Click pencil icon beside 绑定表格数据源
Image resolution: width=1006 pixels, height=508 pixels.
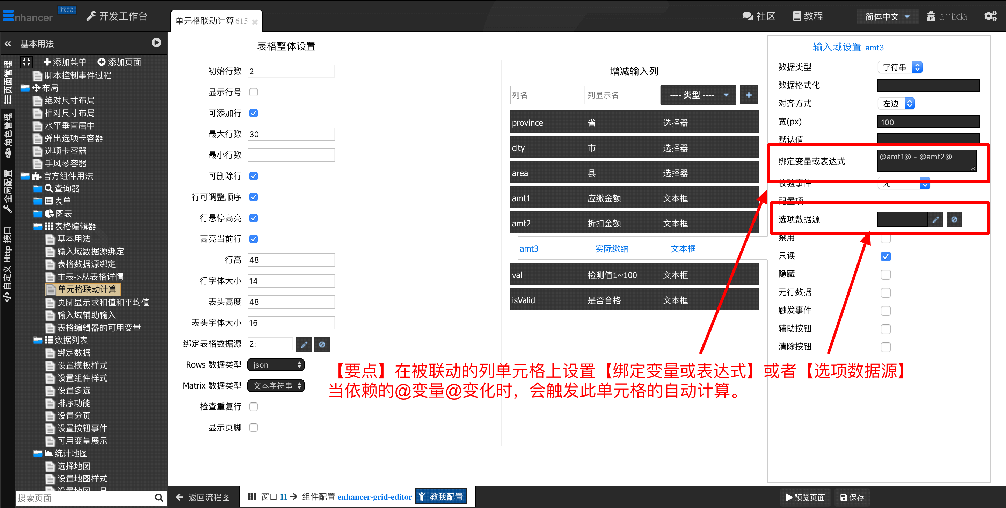click(x=304, y=344)
